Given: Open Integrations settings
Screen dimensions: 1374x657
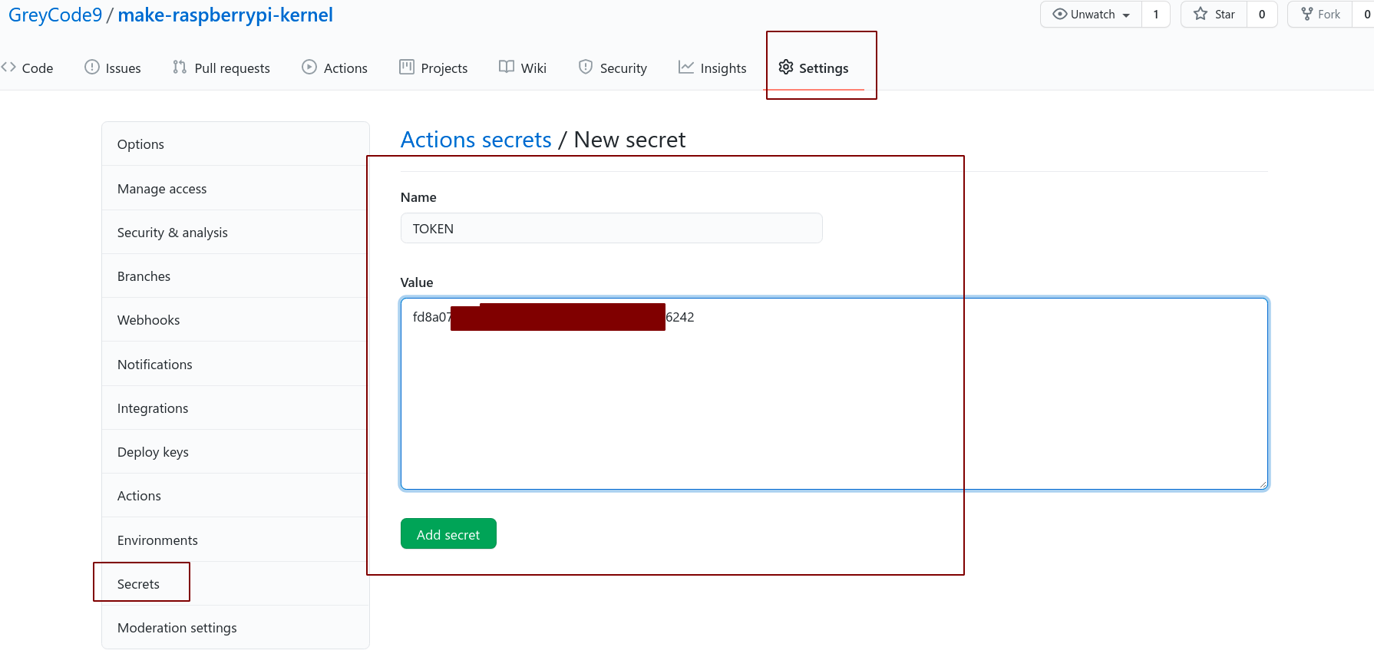Looking at the screenshot, I should tap(236, 408).
